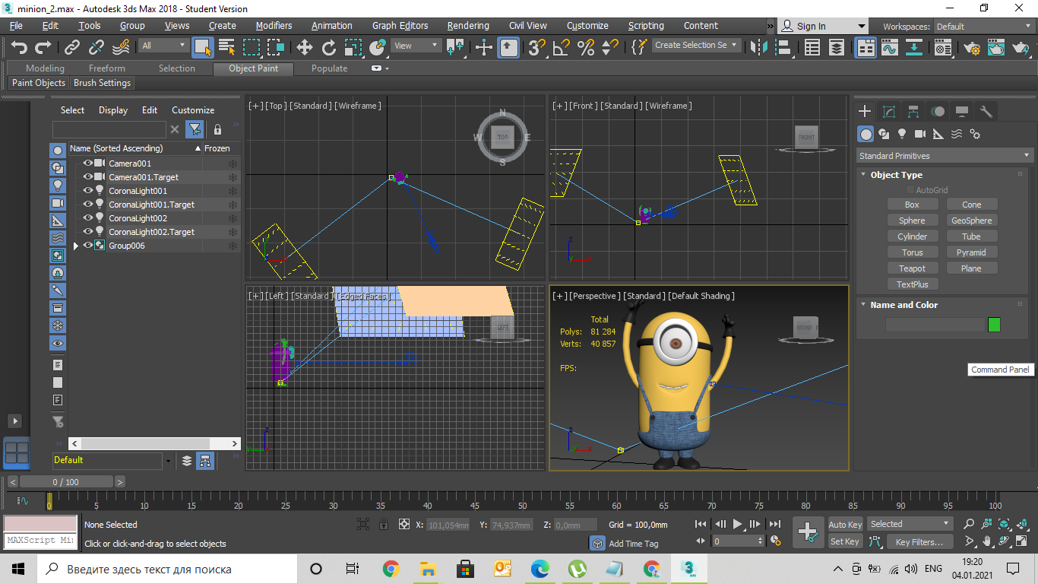Toggle Auto Key animation mode
This screenshot has height=584, width=1038.
(845, 524)
